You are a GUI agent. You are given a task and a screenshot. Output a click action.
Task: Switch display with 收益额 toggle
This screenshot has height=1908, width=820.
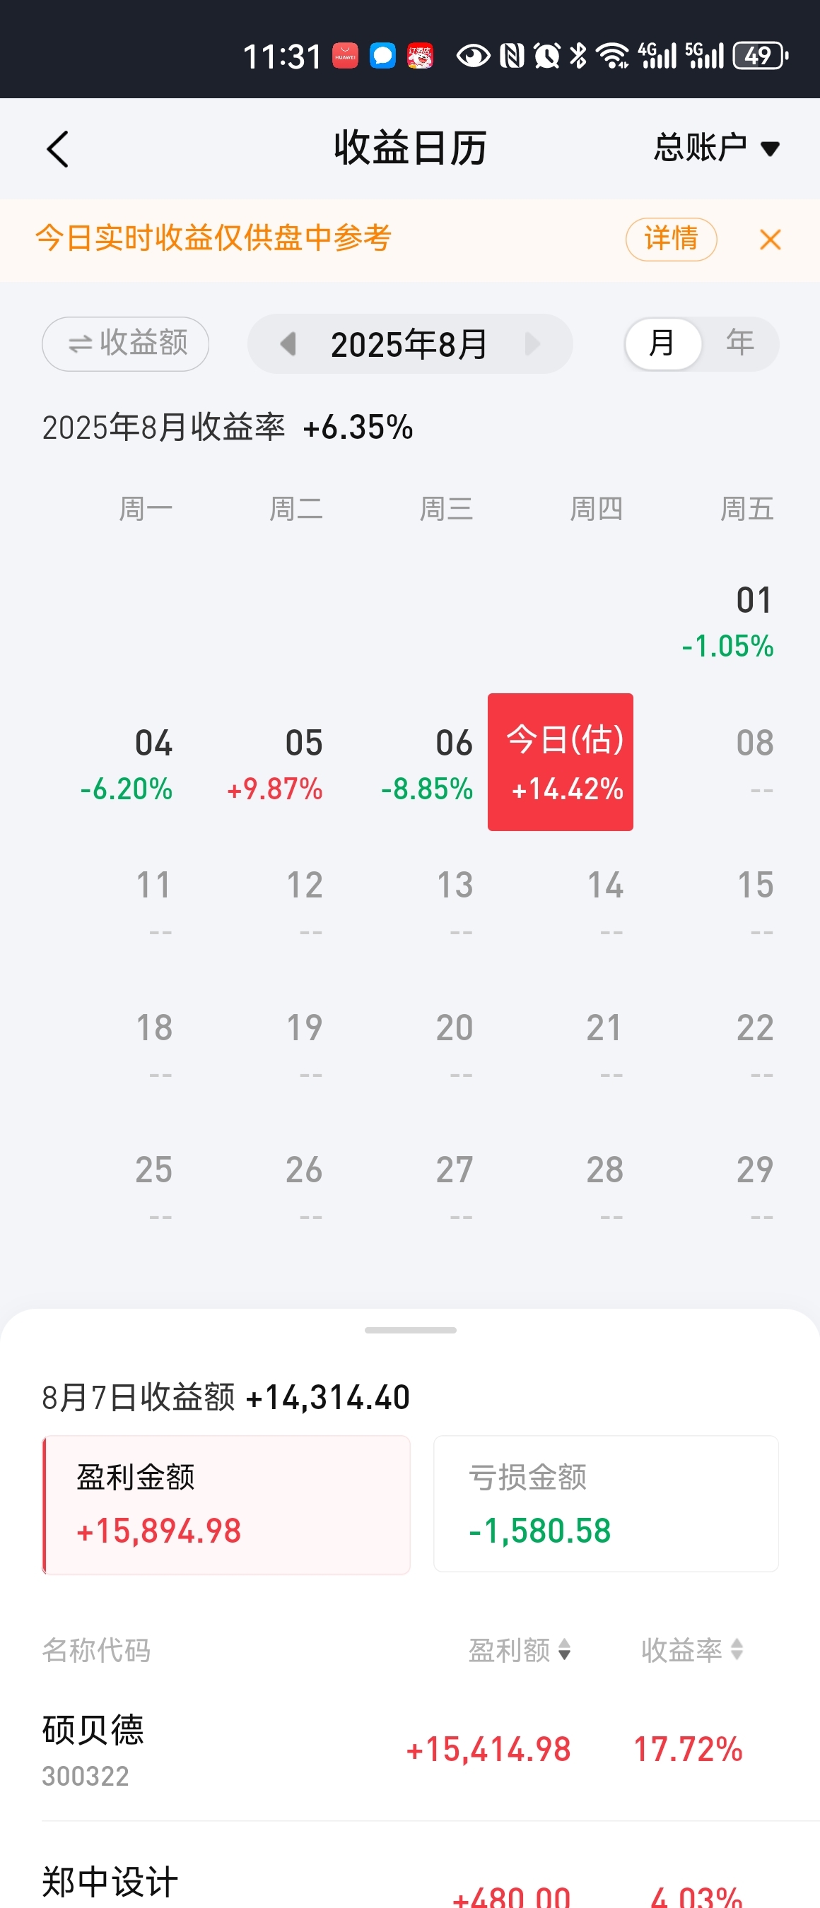(x=125, y=343)
